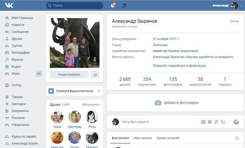This screenshot has height=148, width=245.
Task: Open profile statistics bar chart icon
Action: [x=95, y=75]
